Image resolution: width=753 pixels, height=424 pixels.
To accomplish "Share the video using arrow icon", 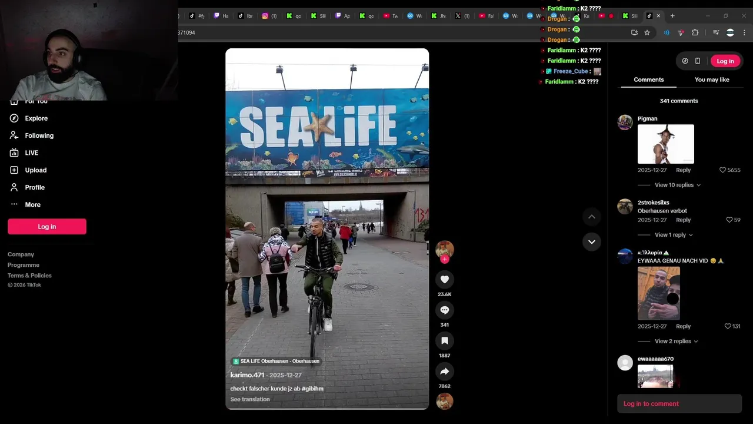I will (x=445, y=371).
